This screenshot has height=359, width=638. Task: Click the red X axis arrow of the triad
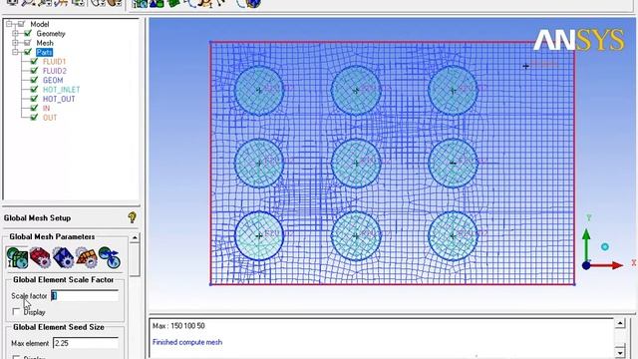(607, 266)
